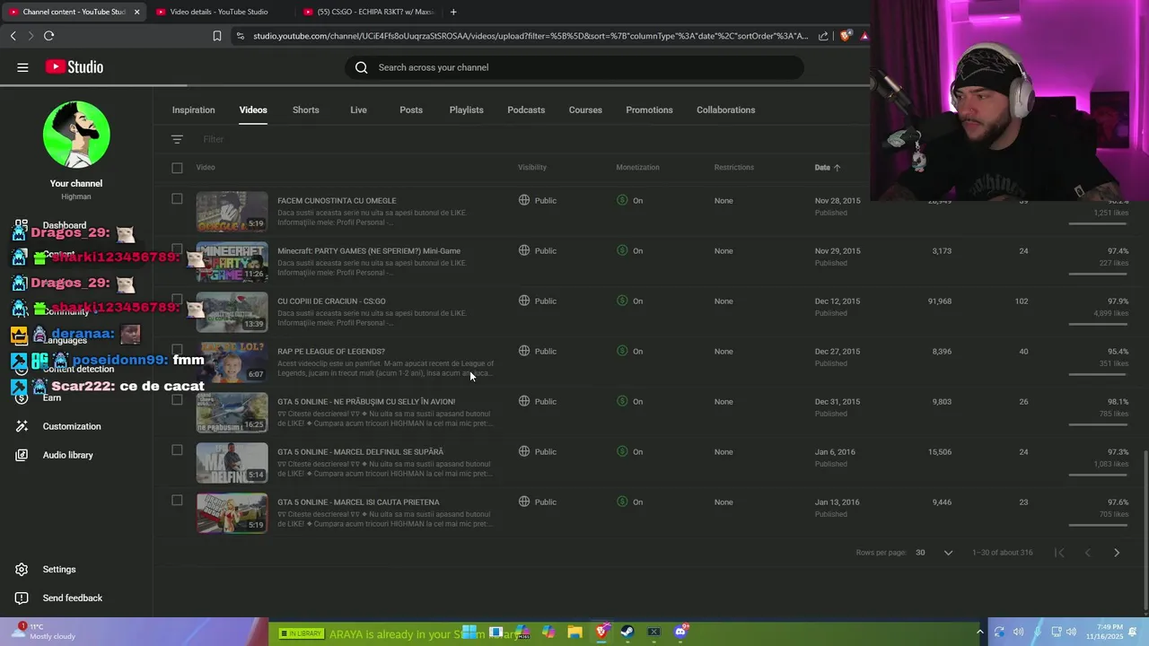Switch to Video details browser tab

pyautogui.click(x=220, y=12)
